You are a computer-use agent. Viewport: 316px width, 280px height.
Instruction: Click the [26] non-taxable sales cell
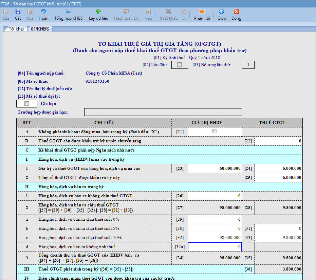click(215, 196)
